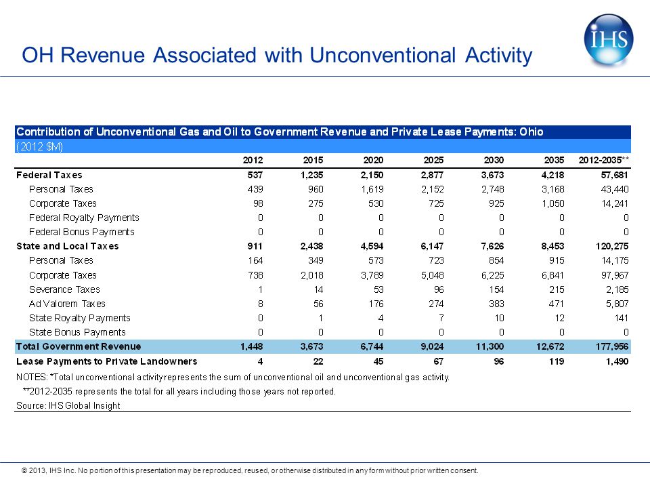Click the '**2012-2035 represents the total' footnote
The height and width of the screenshot is (488, 650).
point(179,391)
